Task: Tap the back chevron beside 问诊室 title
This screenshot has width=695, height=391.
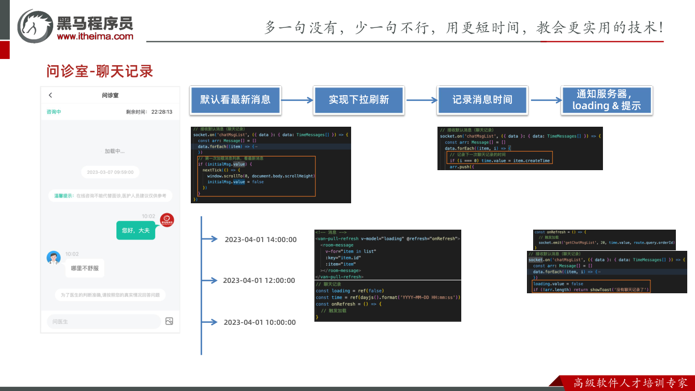Action: click(50, 95)
